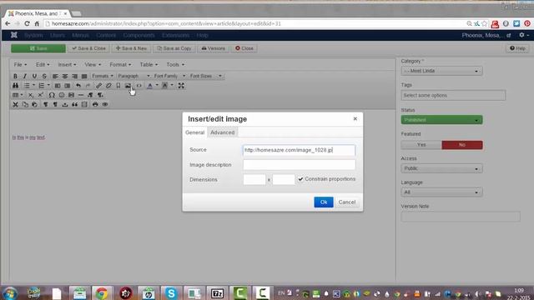
Task: Click the Align left icon
Action: pyautogui.click(x=55, y=76)
